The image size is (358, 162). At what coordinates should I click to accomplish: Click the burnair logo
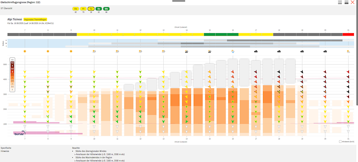[19, 133]
